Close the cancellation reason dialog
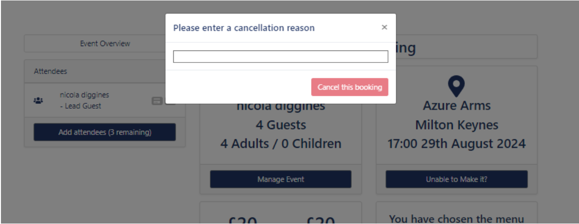Viewport: 579px width, 224px height. tap(384, 27)
